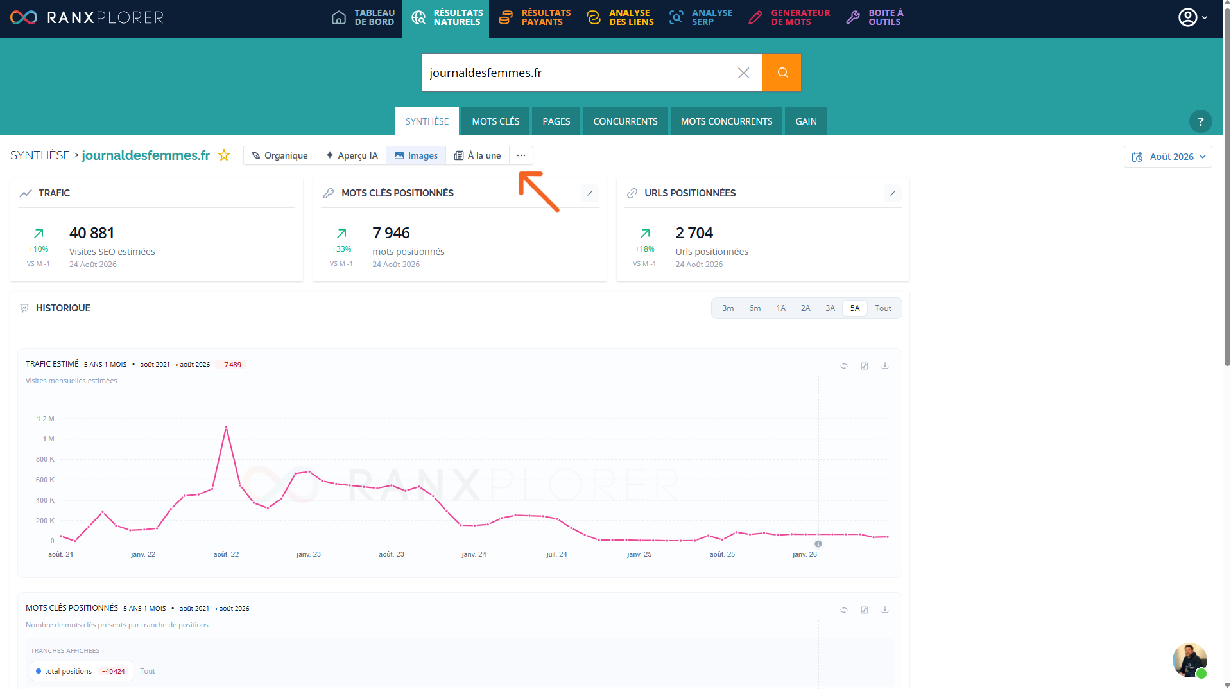Expand Urls Positionnées card arrow

pyautogui.click(x=893, y=193)
